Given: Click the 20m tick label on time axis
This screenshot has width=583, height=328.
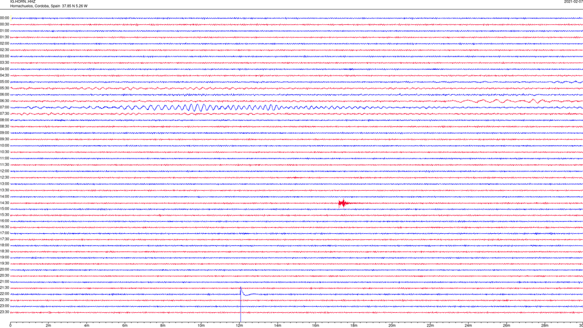Looking at the screenshot, I should (x=392, y=326).
